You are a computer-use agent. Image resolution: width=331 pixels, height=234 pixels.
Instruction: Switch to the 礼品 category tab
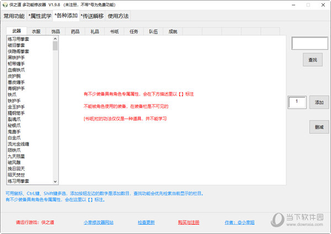pyautogui.click(x=94, y=31)
